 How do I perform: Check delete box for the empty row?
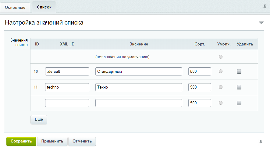(x=239, y=103)
